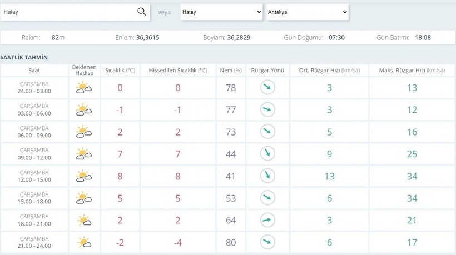The height and width of the screenshot is (255, 456).
Task: Click weather icon for 09.00-12.00 row
Action: [x=84, y=154]
